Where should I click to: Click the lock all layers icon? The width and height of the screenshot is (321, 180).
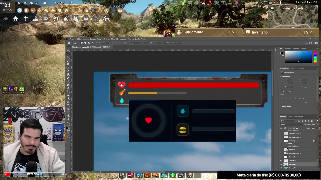tap(297, 128)
